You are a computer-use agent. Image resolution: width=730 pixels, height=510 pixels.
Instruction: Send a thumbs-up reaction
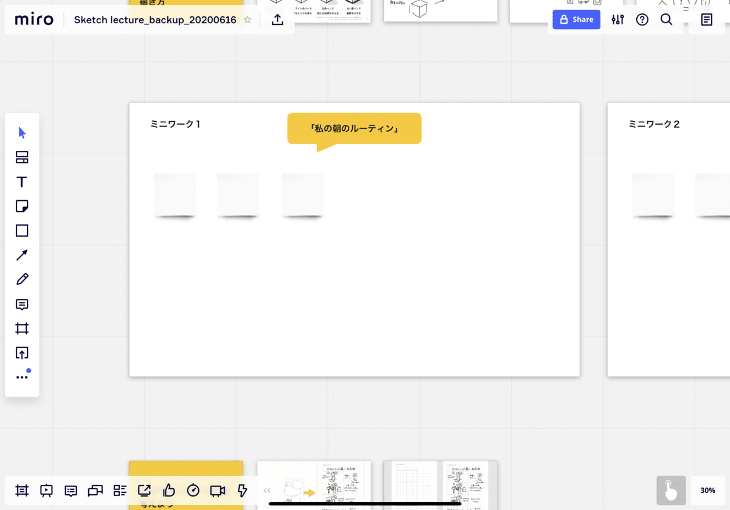tap(169, 491)
